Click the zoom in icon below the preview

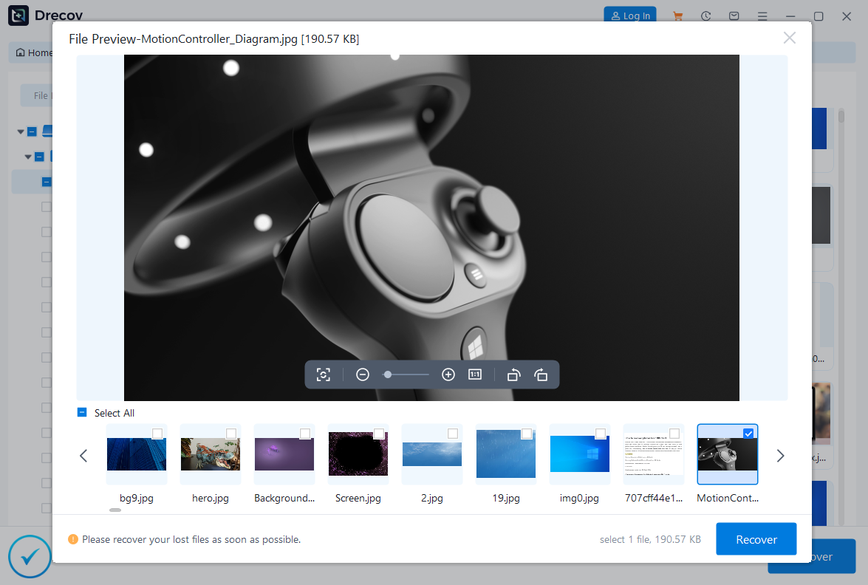(448, 374)
